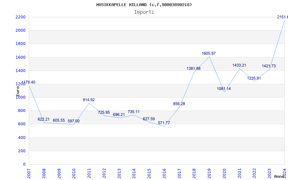Click the 2007 year axis label
288x180 pixels.
coord(29,174)
